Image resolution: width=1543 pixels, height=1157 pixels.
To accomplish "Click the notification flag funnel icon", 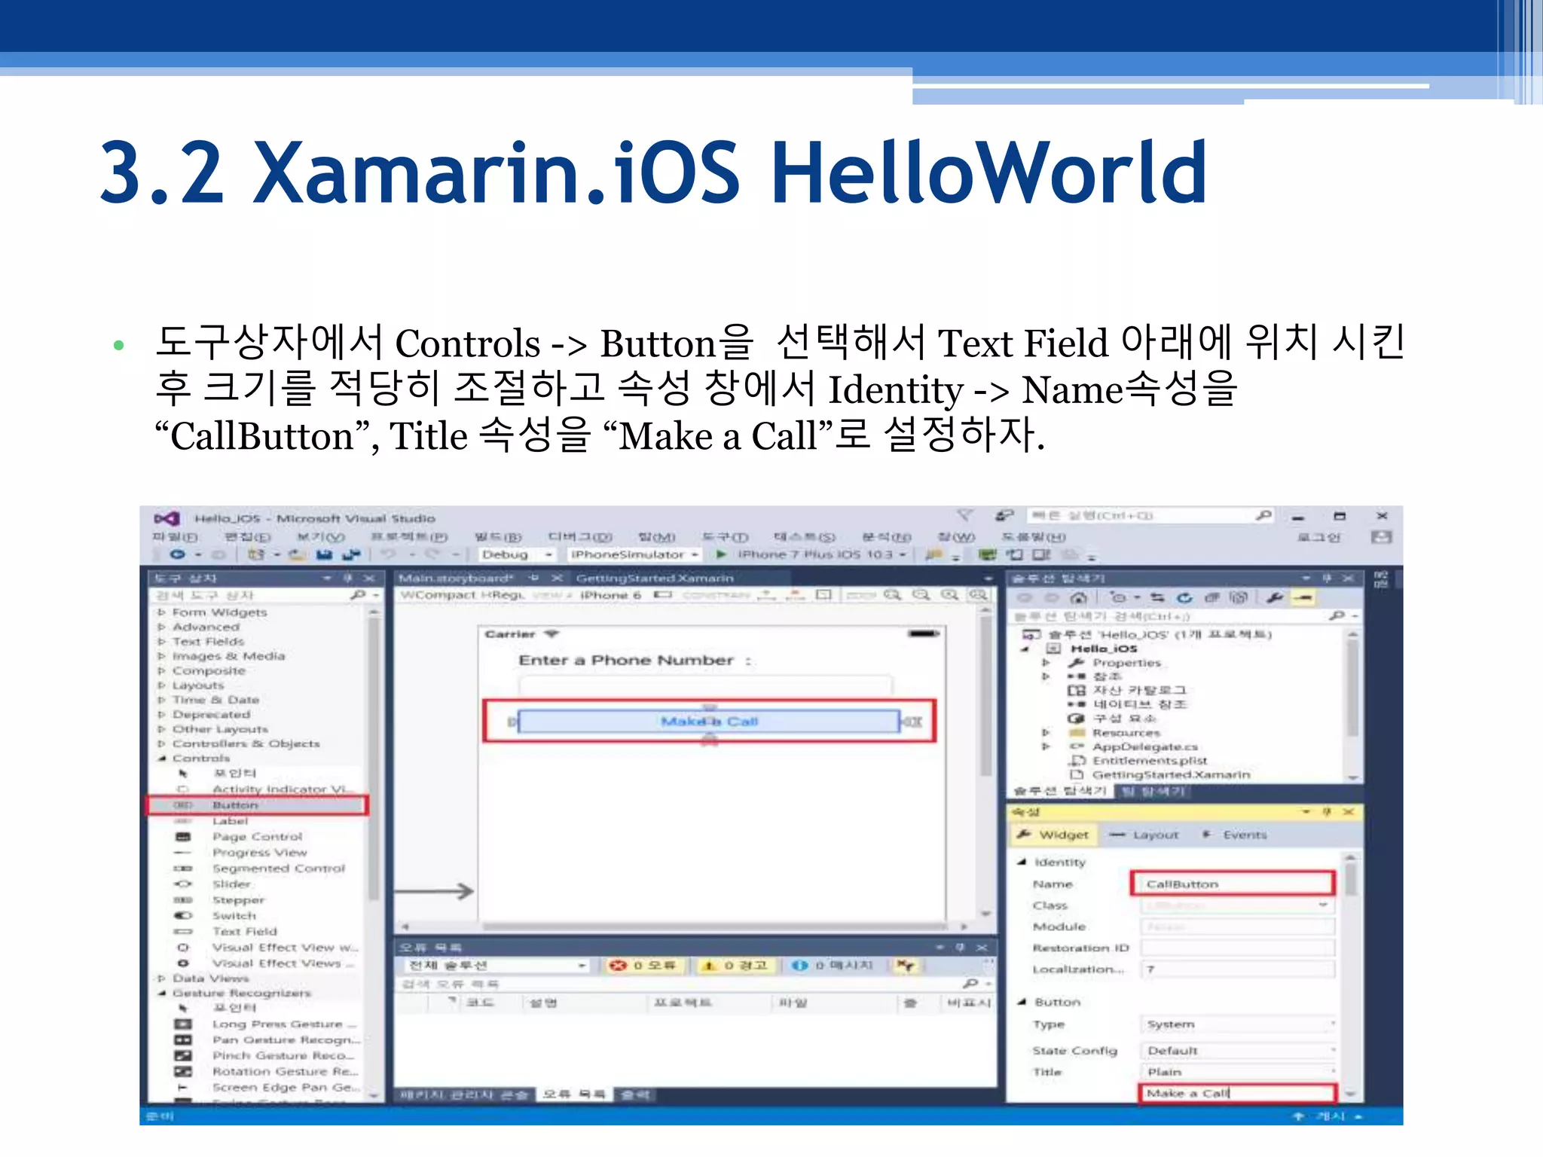I will pos(965,516).
